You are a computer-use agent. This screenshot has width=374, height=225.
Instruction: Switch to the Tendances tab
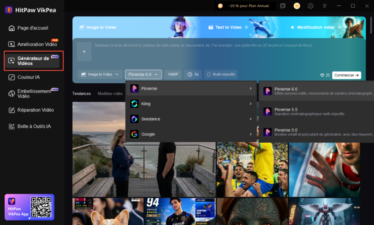[81, 94]
